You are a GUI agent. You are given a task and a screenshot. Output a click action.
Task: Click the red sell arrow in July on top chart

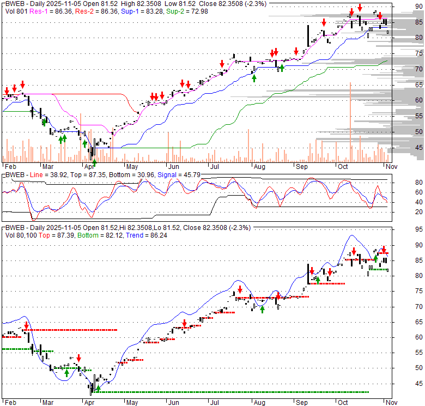tap(222, 63)
